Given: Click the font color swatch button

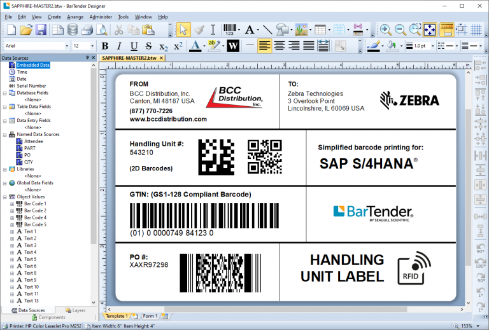Looking at the screenshot, I should pos(195,46).
